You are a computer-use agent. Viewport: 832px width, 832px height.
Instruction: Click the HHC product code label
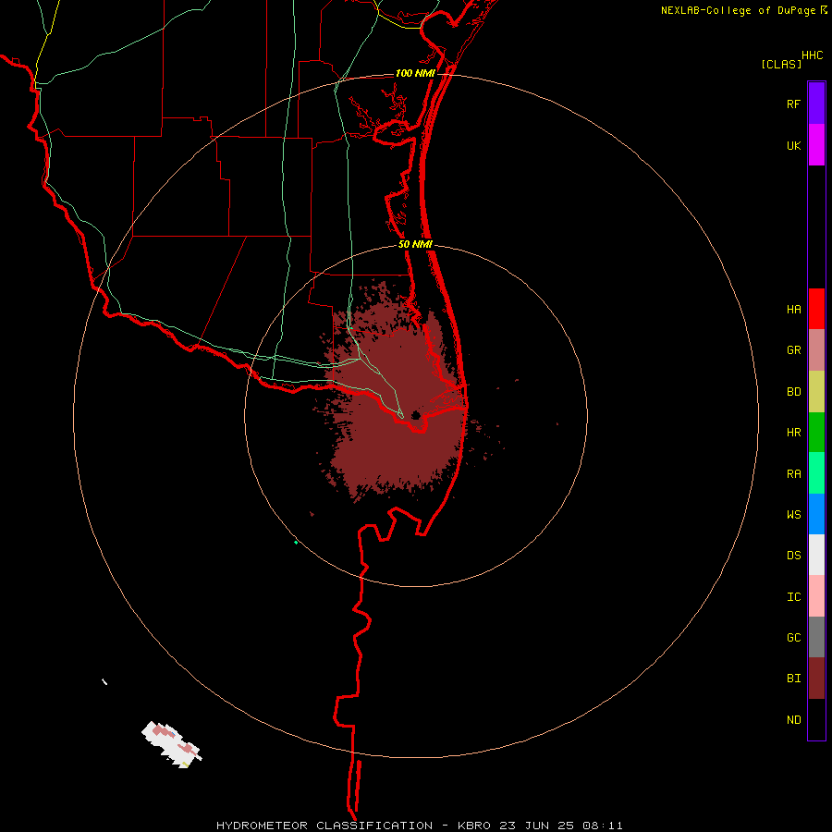pos(812,55)
